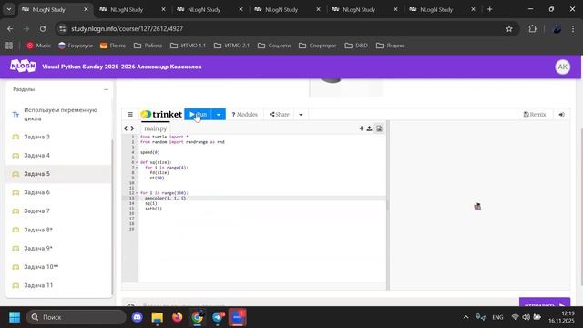Run the trinket code
Viewport: 583px width, 328px height.
pyautogui.click(x=198, y=115)
